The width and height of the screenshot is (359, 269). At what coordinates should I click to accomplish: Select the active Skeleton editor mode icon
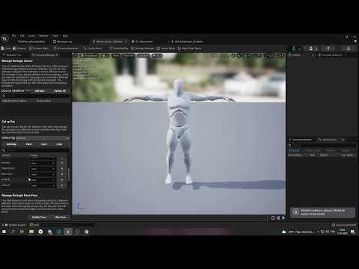294,49
